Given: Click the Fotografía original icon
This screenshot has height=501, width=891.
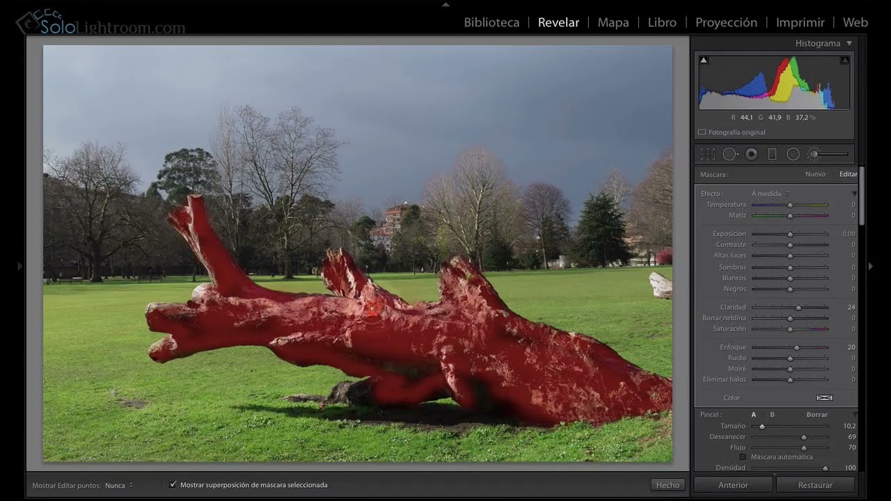Looking at the screenshot, I should coord(702,132).
